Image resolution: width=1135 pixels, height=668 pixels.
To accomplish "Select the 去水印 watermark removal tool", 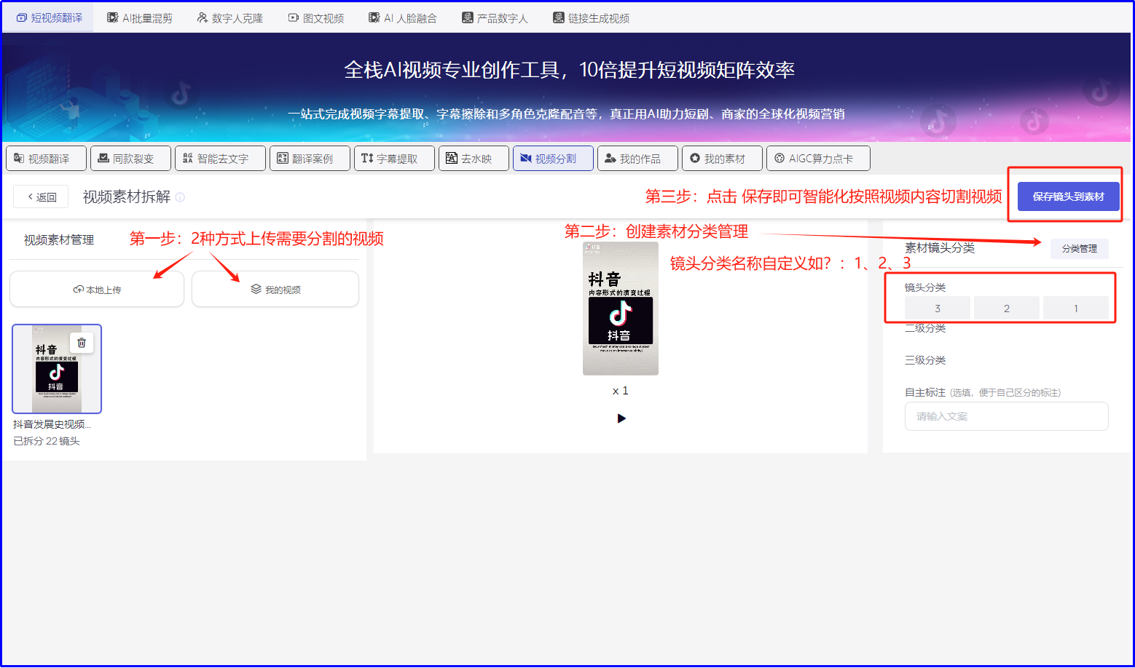I will tap(474, 158).
